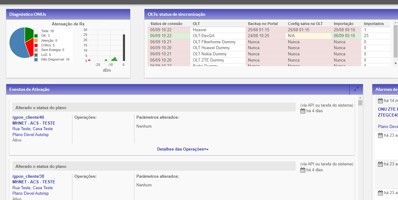Click the "Diagnóstico ONUs" panel header
This screenshot has width=398, height=200.
27,14
